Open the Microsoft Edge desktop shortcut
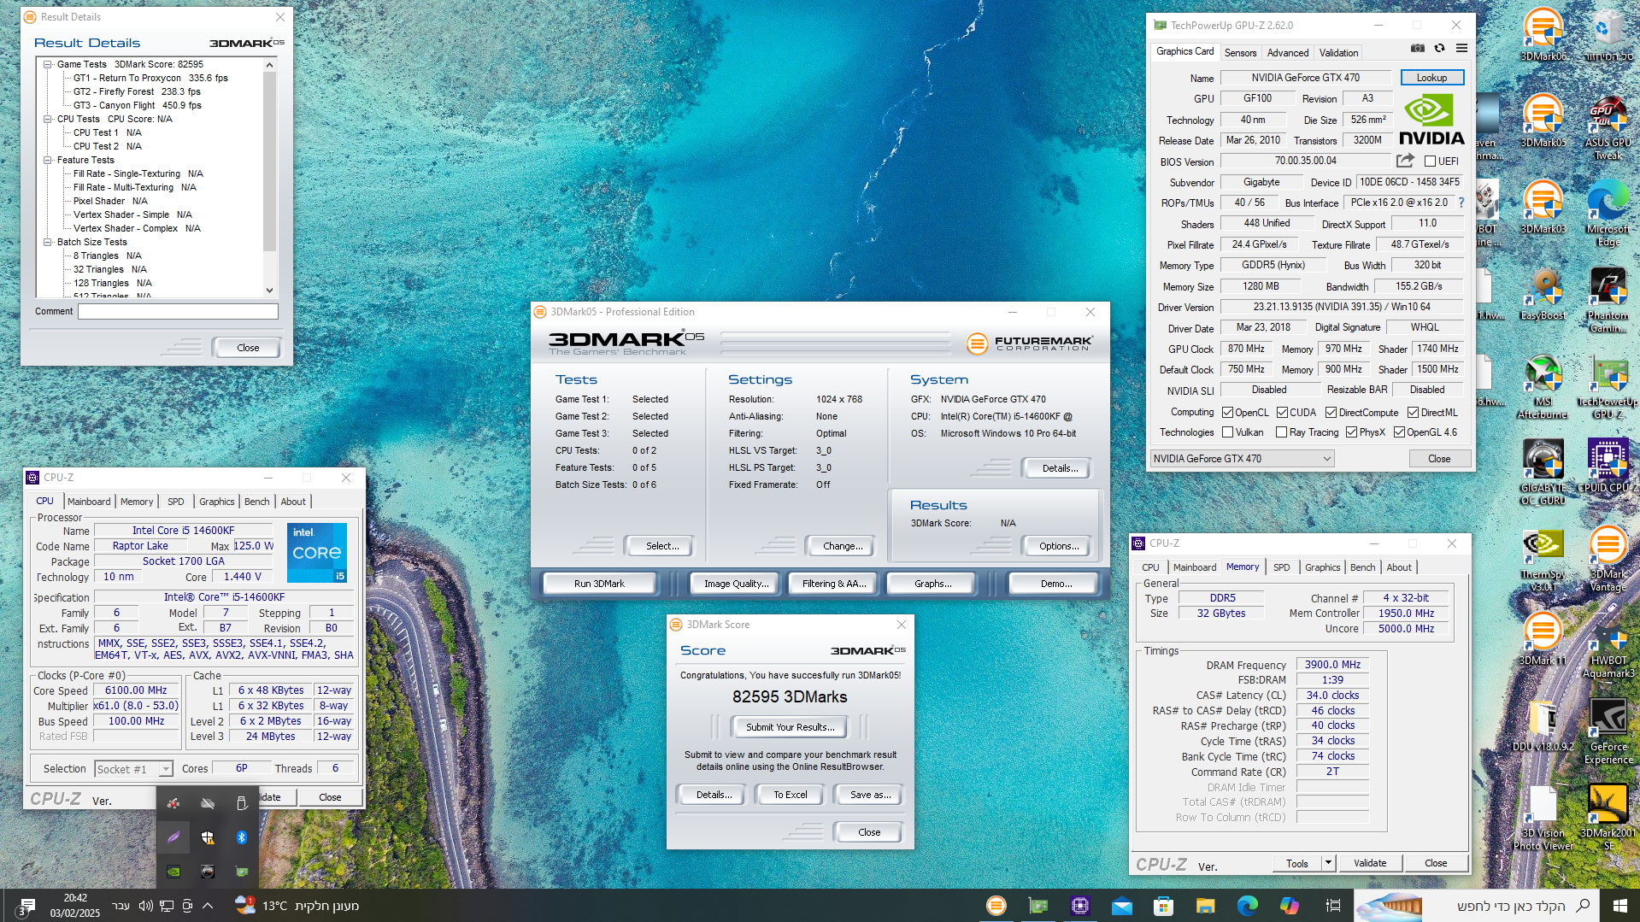 1608,213
